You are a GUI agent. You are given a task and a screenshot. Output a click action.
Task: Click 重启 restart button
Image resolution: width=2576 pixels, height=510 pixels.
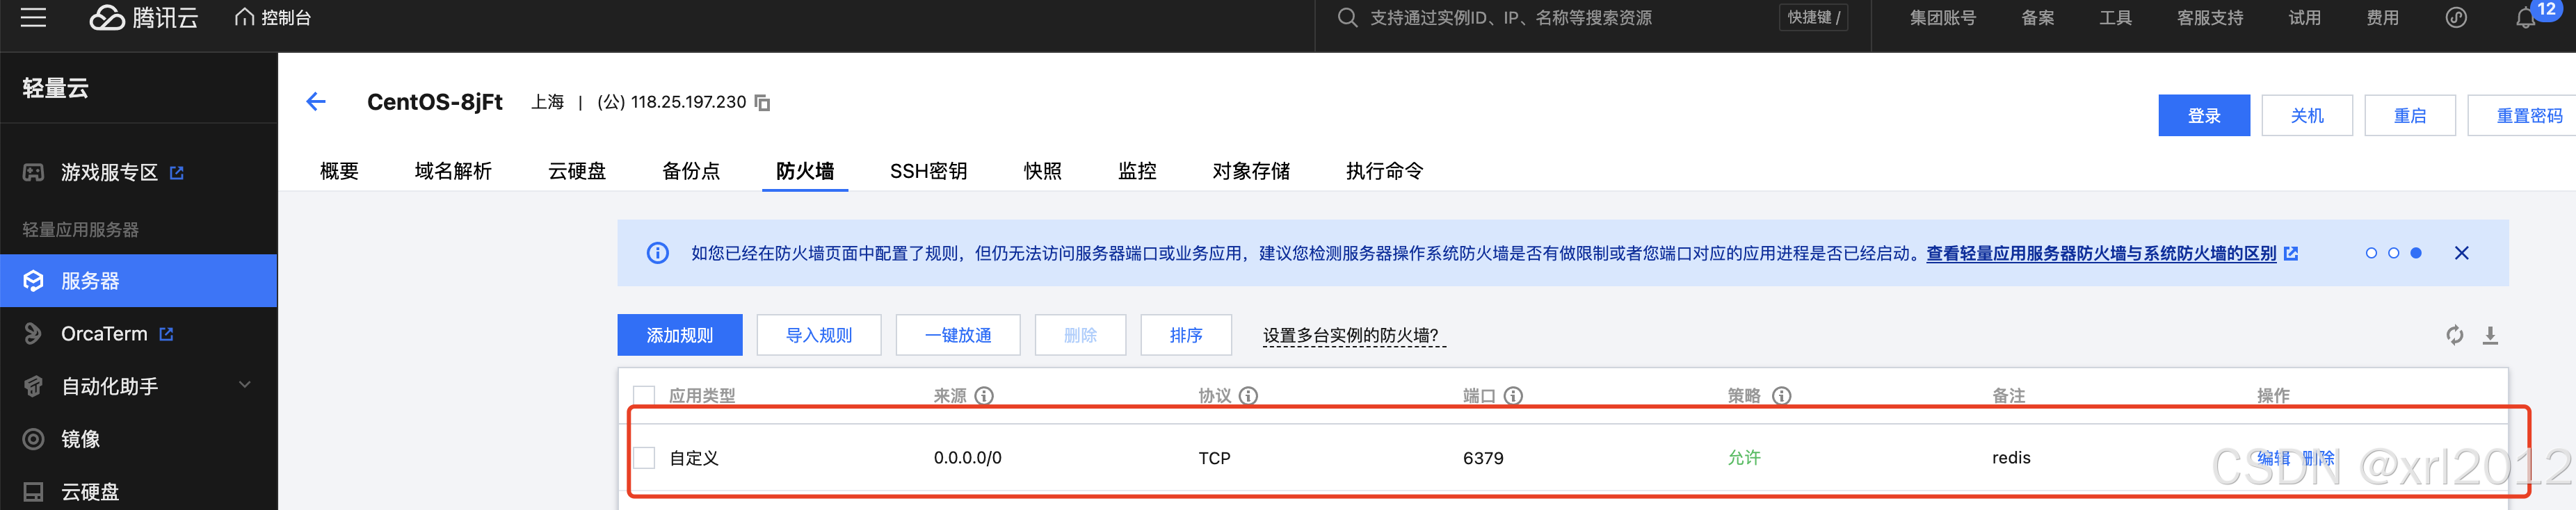pyautogui.click(x=2410, y=116)
